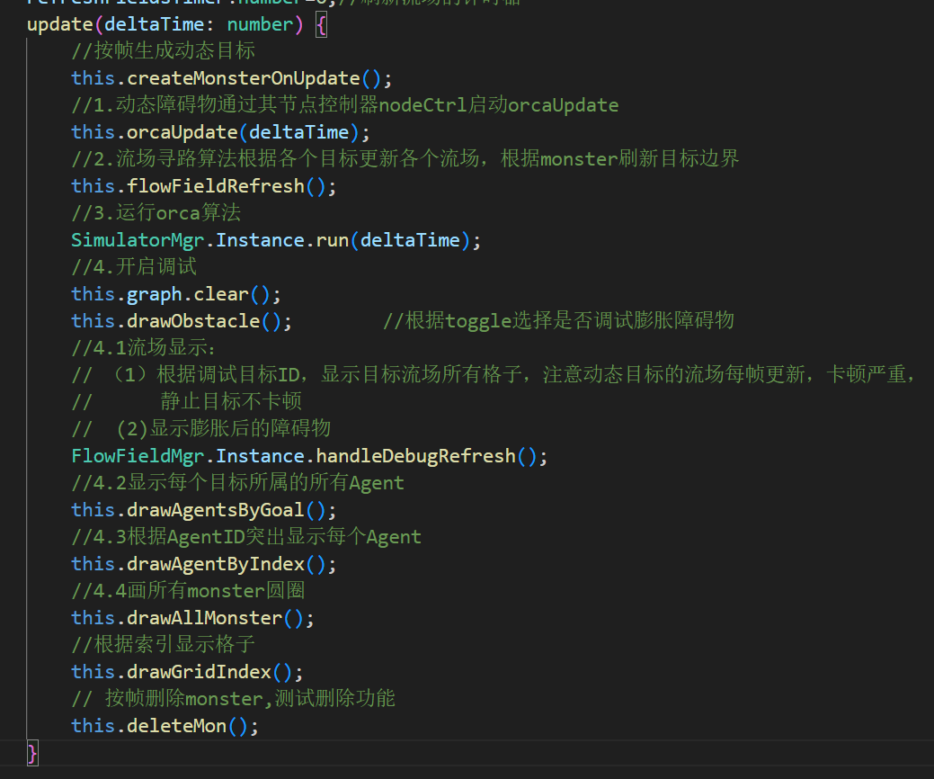This screenshot has height=779, width=934.
Task: Click the drawObstacle method call
Action: coord(193,321)
